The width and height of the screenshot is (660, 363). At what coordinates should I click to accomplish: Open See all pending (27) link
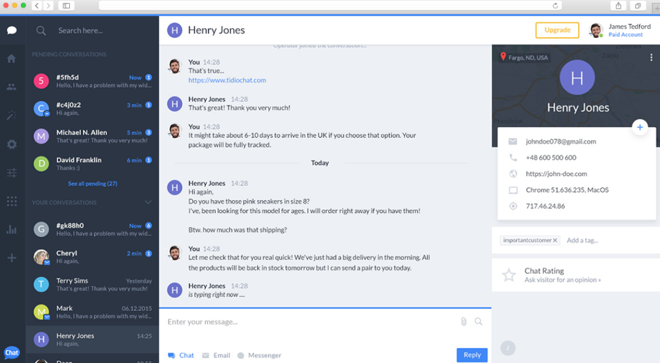pyautogui.click(x=93, y=183)
